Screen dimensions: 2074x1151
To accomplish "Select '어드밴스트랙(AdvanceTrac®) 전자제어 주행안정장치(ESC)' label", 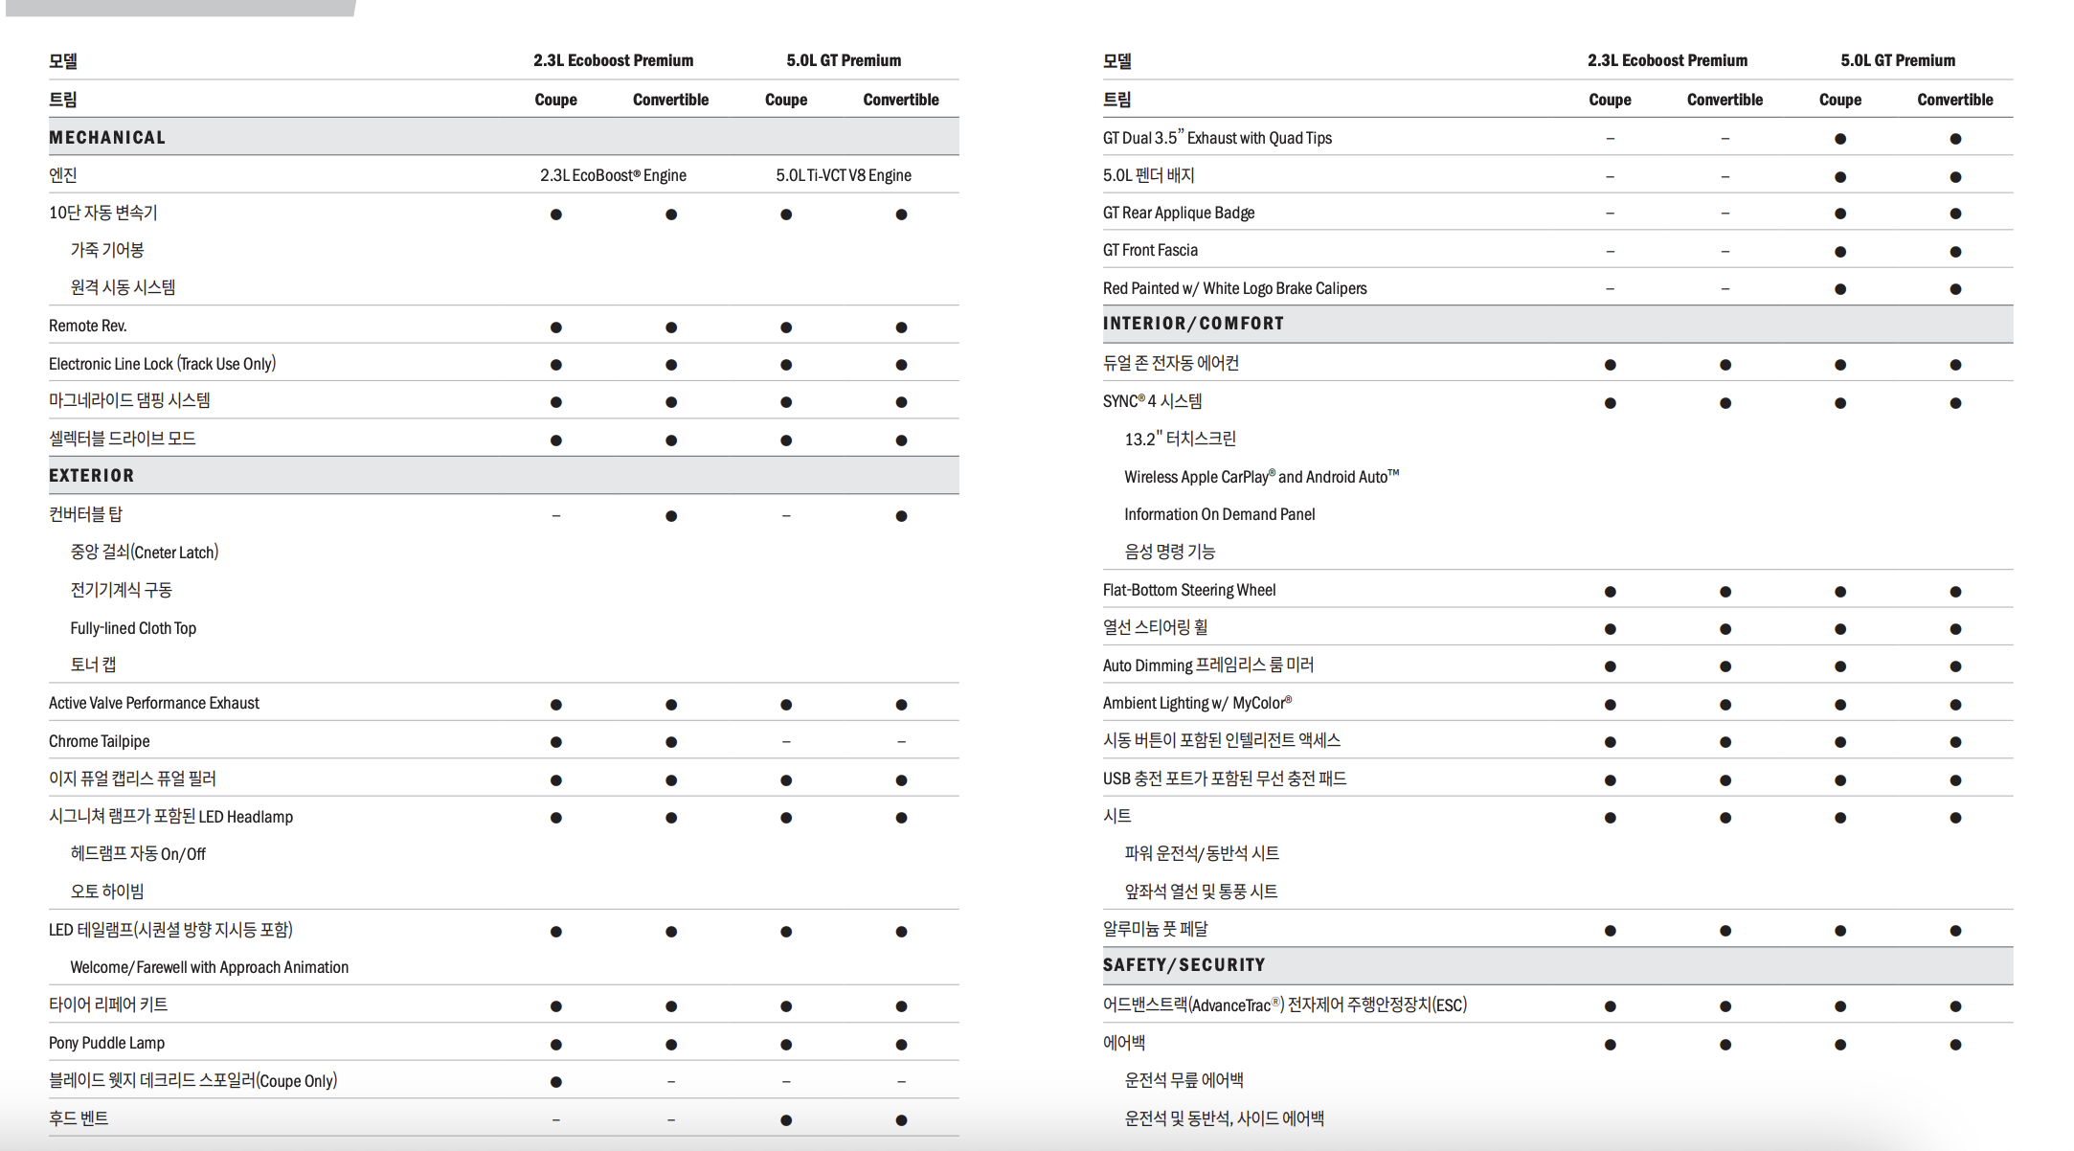I will (x=1285, y=1004).
